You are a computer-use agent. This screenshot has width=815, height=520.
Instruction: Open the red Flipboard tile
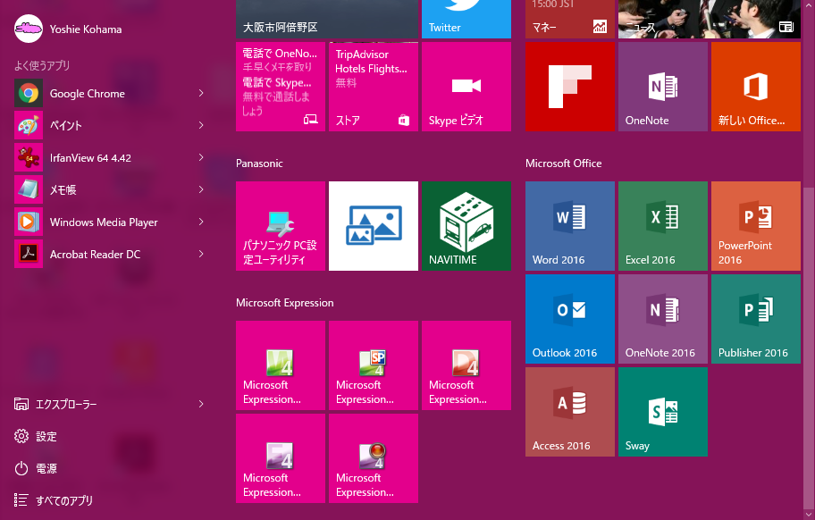569,87
